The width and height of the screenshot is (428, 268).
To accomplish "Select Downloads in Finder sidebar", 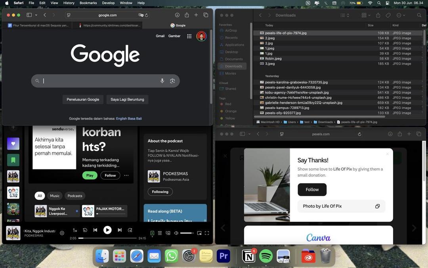I will pyautogui.click(x=232, y=66).
